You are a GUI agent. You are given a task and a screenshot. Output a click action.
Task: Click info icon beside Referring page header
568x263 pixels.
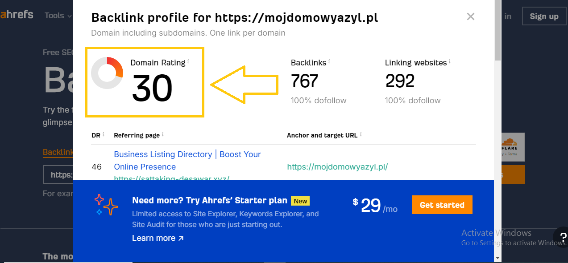pyautogui.click(x=162, y=134)
